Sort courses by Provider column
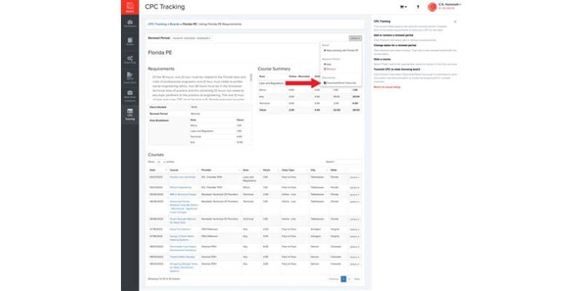 tap(220, 170)
